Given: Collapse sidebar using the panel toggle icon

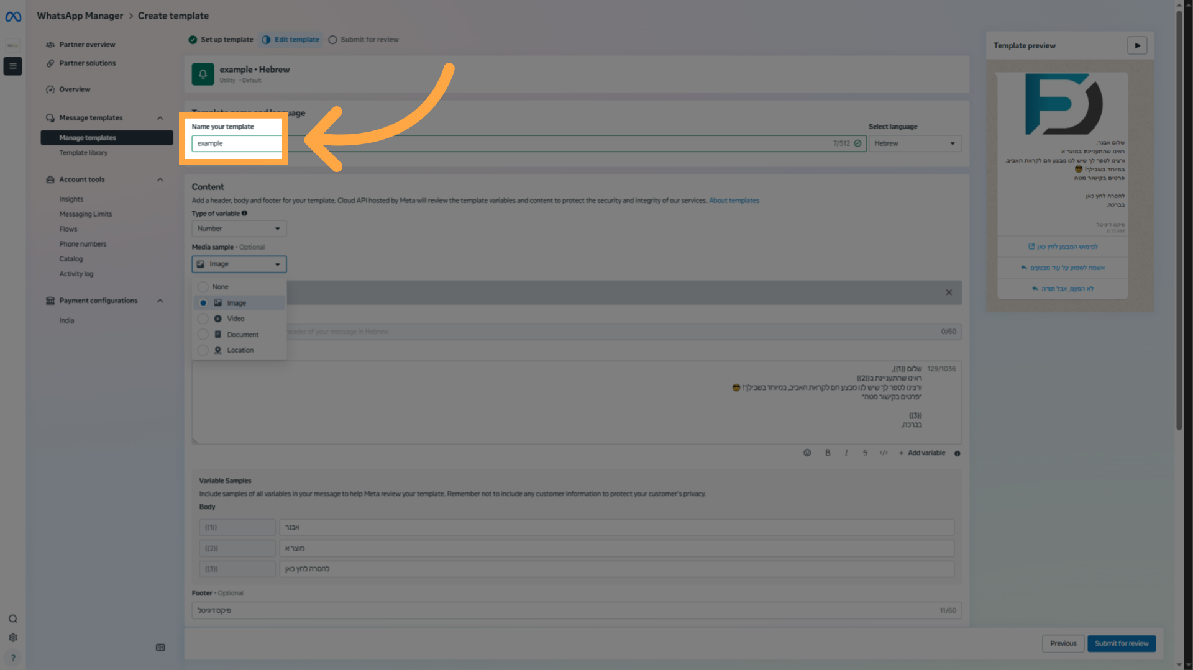Looking at the screenshot, I should [160, 647].
